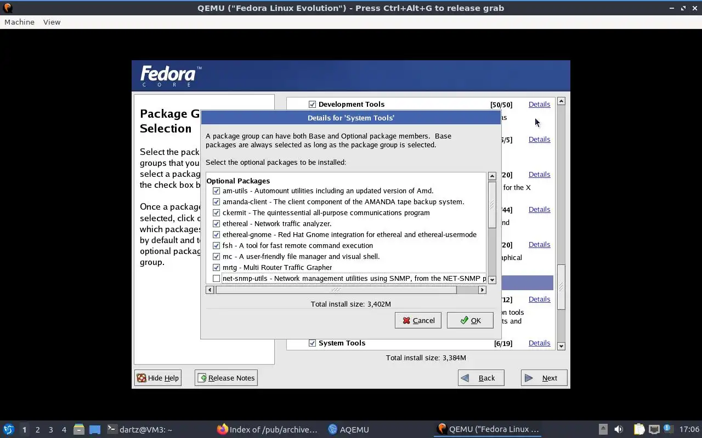Click the package group list scrollbar thumb

pos(561,287)
